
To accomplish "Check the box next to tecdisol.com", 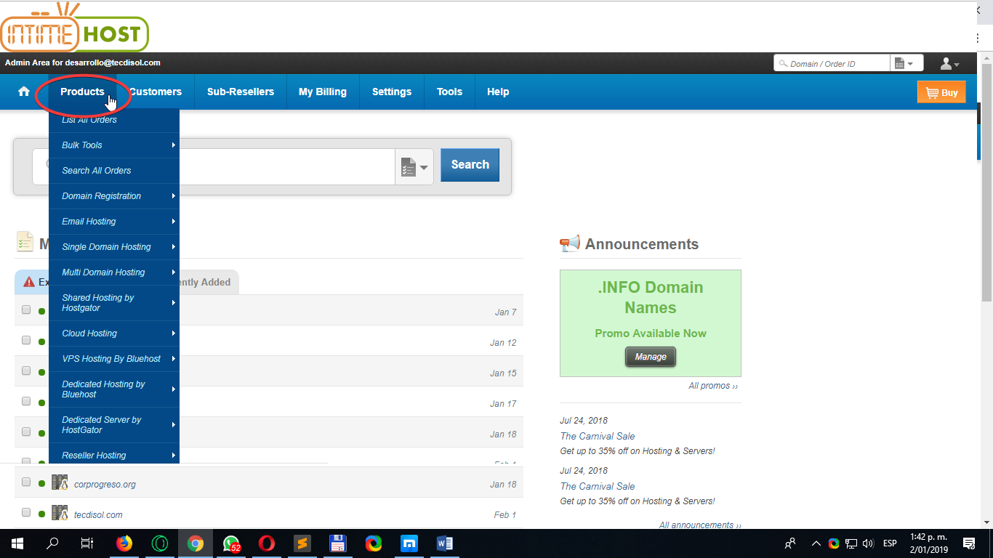I will tap(26, 512).
